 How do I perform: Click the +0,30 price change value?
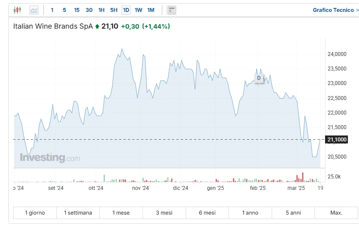tap(130, 26)
